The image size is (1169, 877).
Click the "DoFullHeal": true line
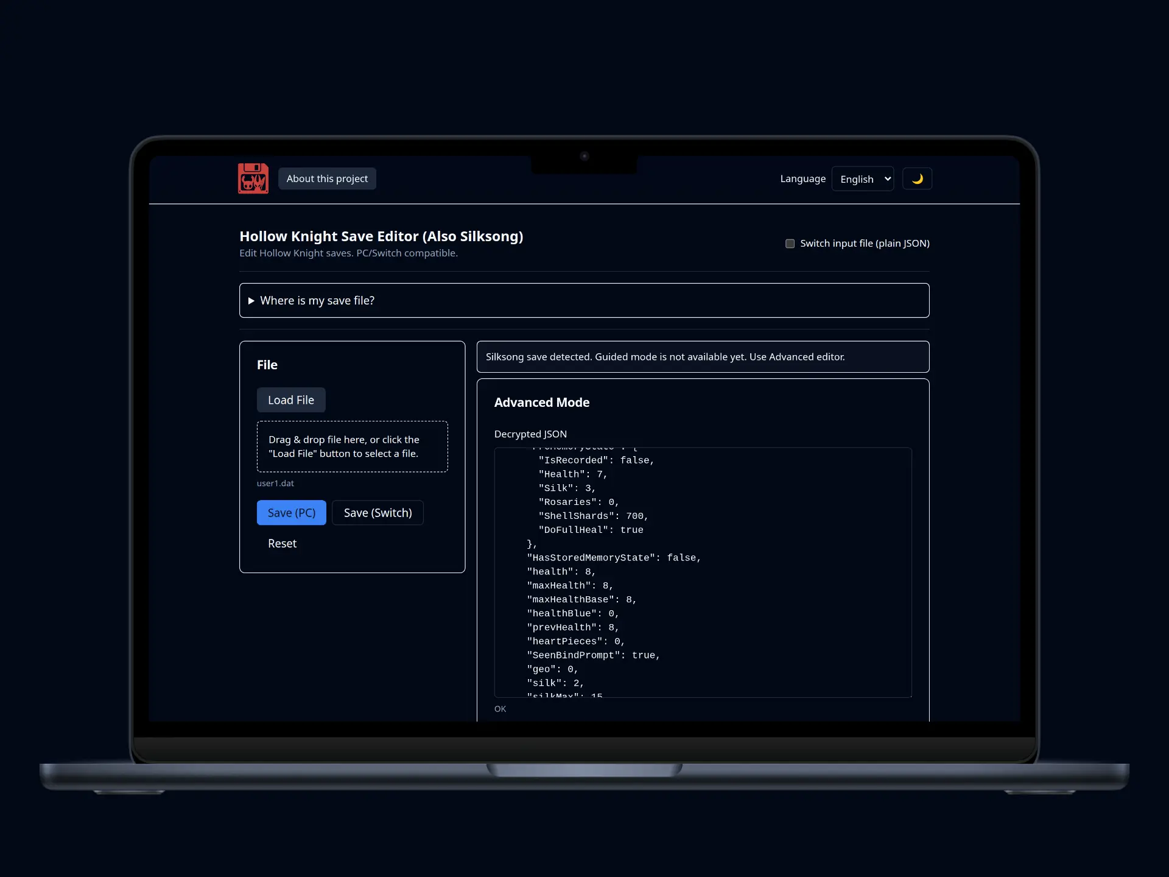point(590,530)
